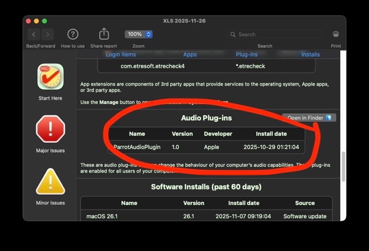This screenshot has width=369, height=251.
Task: Select the ParrotAudioPlugin row name
Action: (137, 147)
